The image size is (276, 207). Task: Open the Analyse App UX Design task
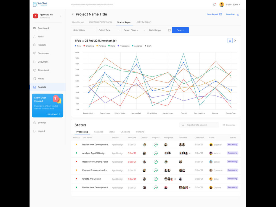[x=94, y=153]
